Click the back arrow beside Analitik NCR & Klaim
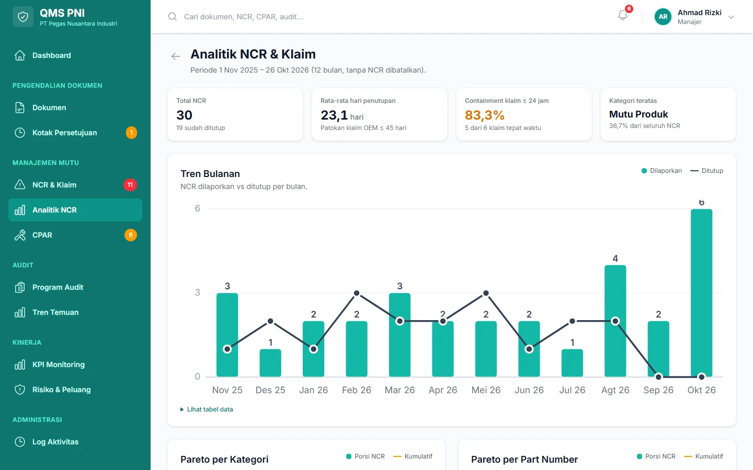The image size is (753, 470). click(x=176, y=56)
